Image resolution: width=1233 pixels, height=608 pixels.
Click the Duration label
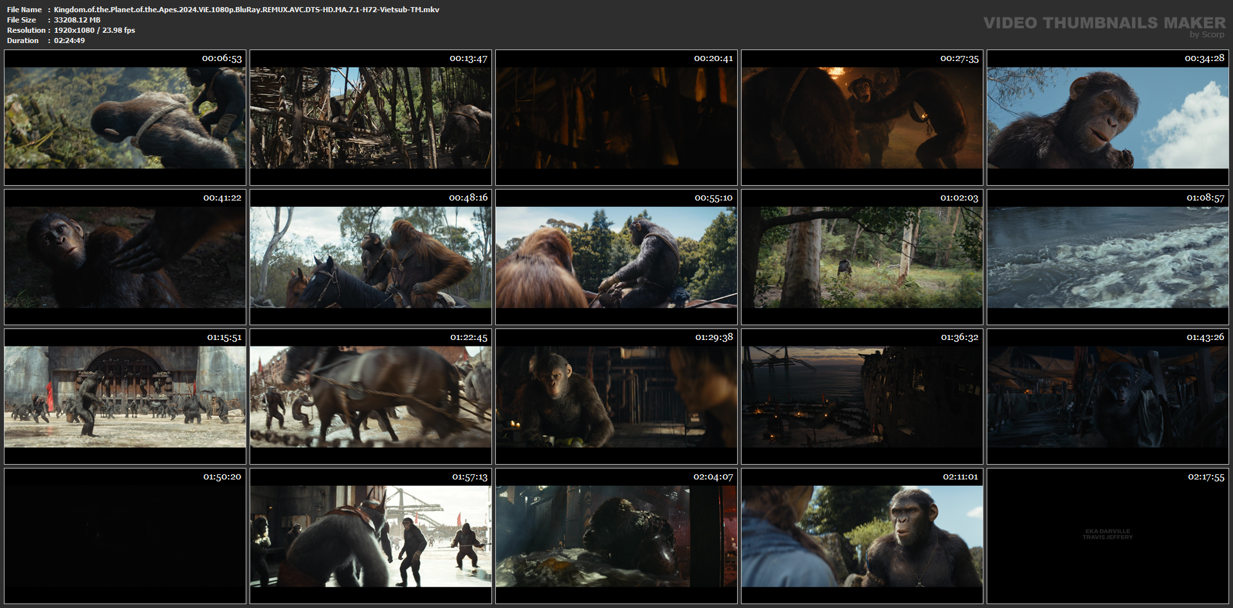[x=23, y=40]
